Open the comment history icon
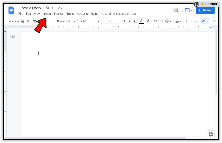The width and height of the screenshot is (222, 143). coord(176,10)
